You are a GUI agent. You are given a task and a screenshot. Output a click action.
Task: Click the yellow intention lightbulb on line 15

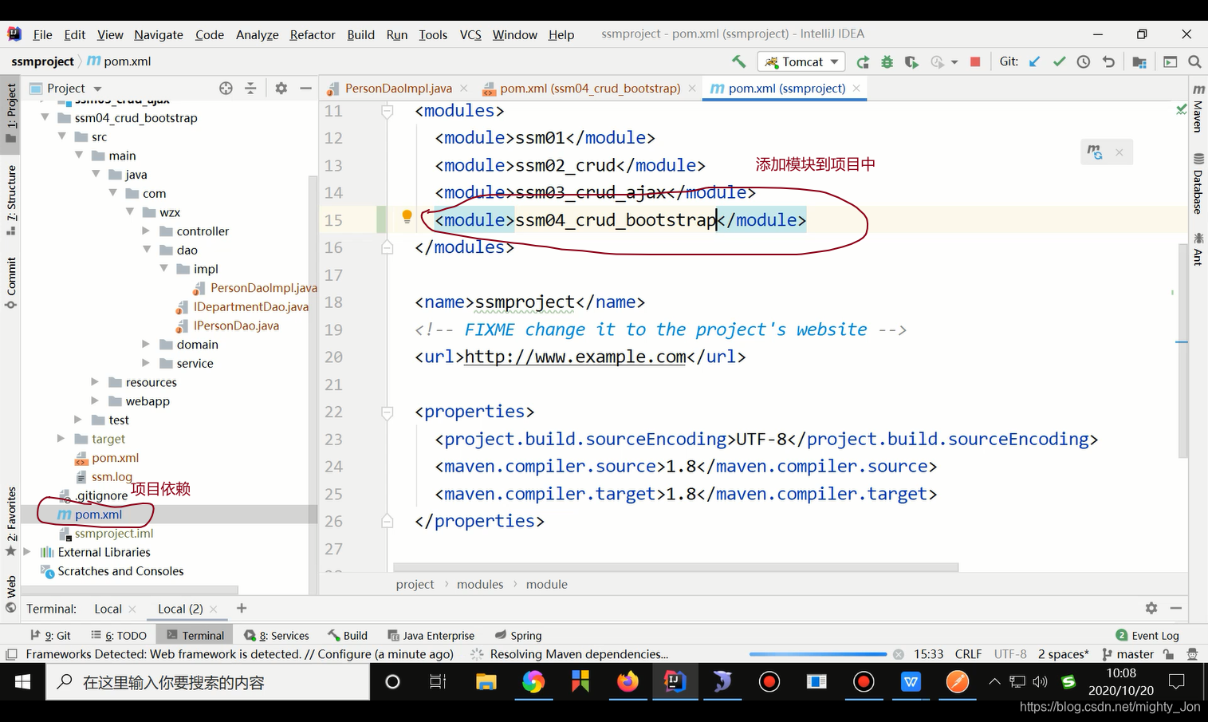(x=407, y=216)
